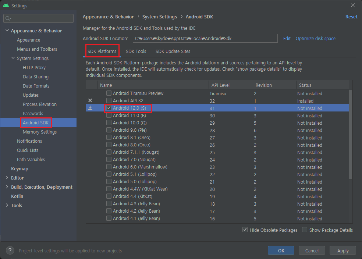Select the Android 5.1 (Lollipop) row text
Image resolution: width=362 pixels, height=259 pixels.
(x=135, y=174)
